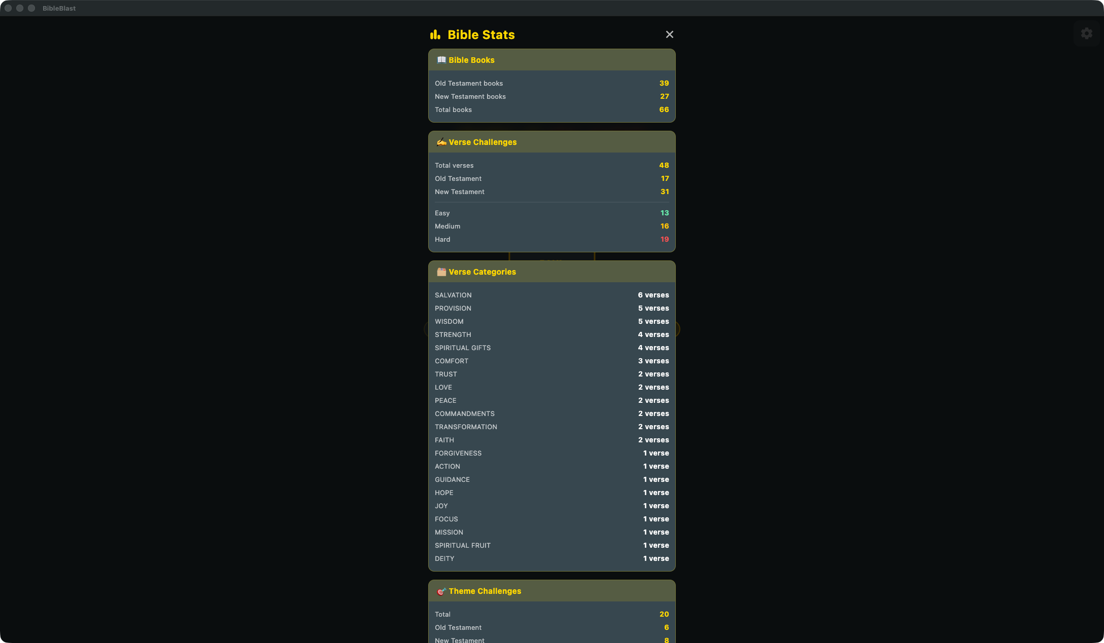Click the Total verses count of 48
Image resolution: width=1104 pixels, height=643 pixels.
point(664,165)
